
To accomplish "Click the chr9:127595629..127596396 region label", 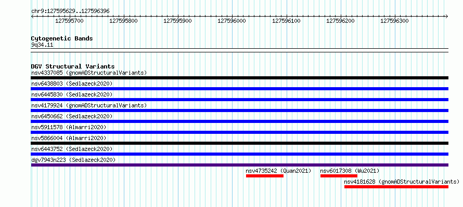I will [x=70, y=11].
